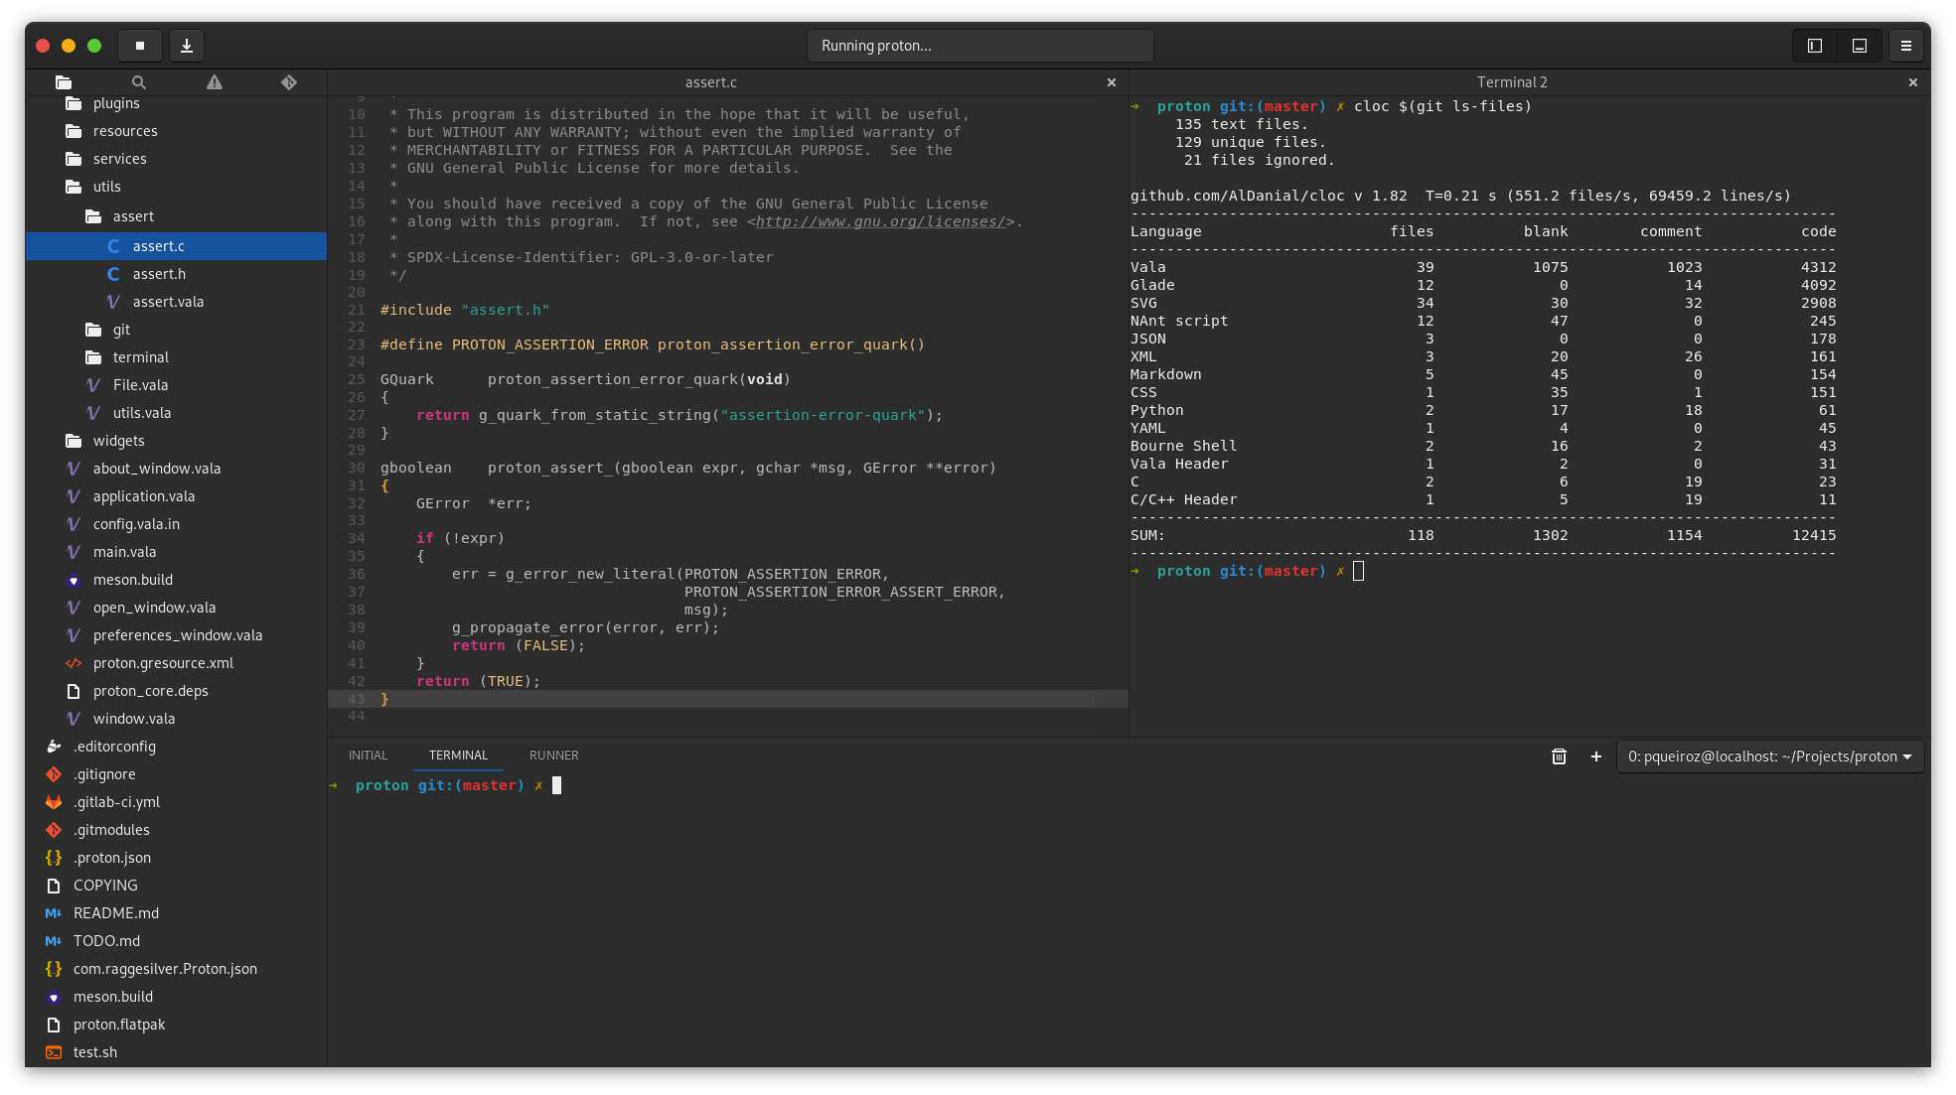Select the RUNNER tab in editor panel
The height and width of the screenshot is (1095, 1956).
pos(553,754)
